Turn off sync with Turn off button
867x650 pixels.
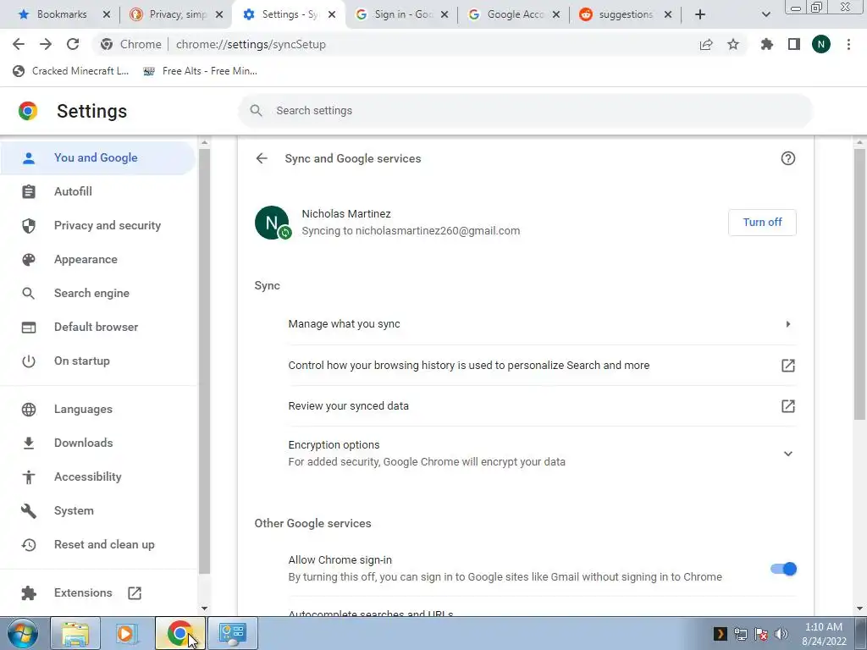(x=762, y=223)
